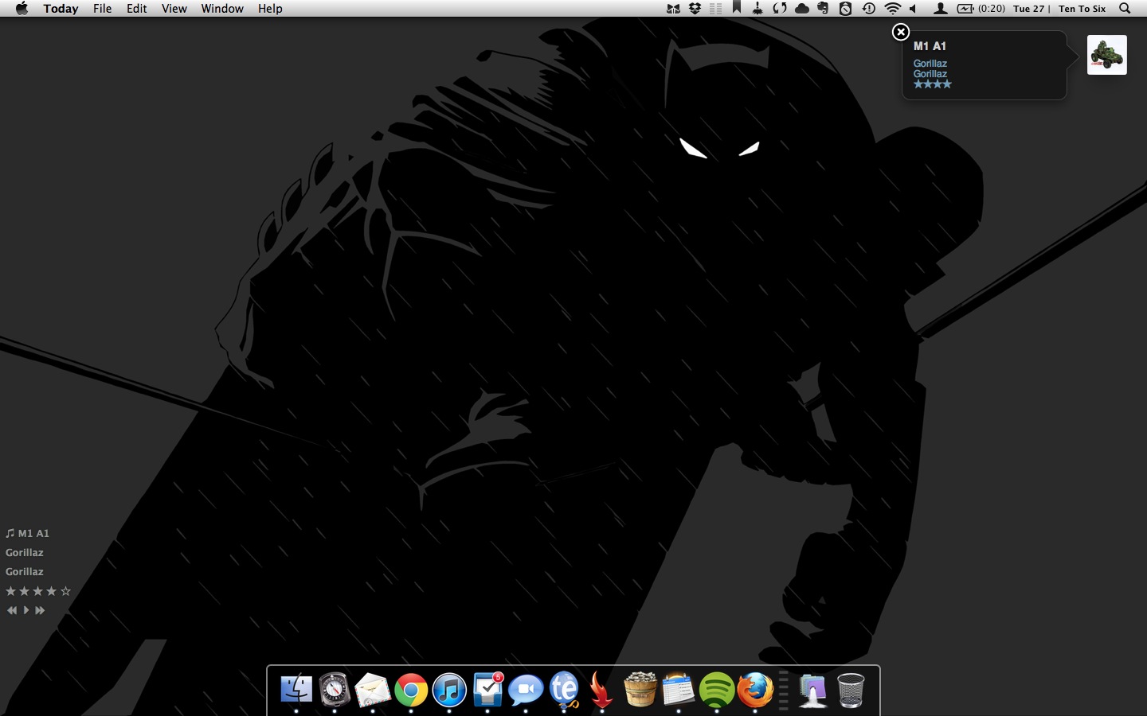
Task: Set rating to five stars in widget
Action: (66, 591)
